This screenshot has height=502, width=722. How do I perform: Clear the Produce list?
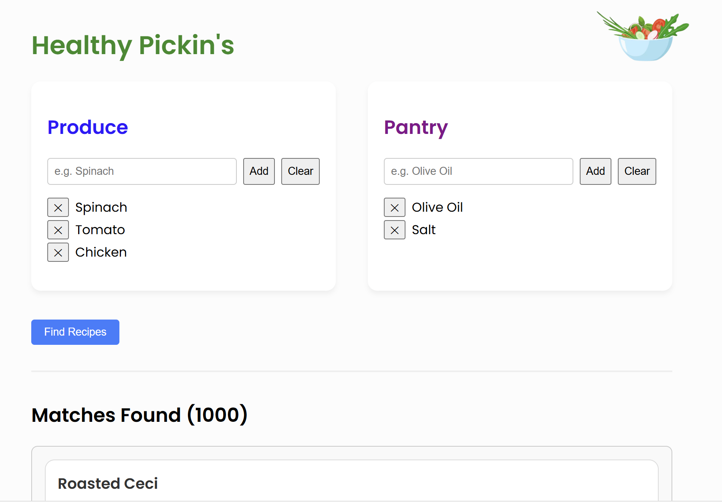[x=300, y=171]
